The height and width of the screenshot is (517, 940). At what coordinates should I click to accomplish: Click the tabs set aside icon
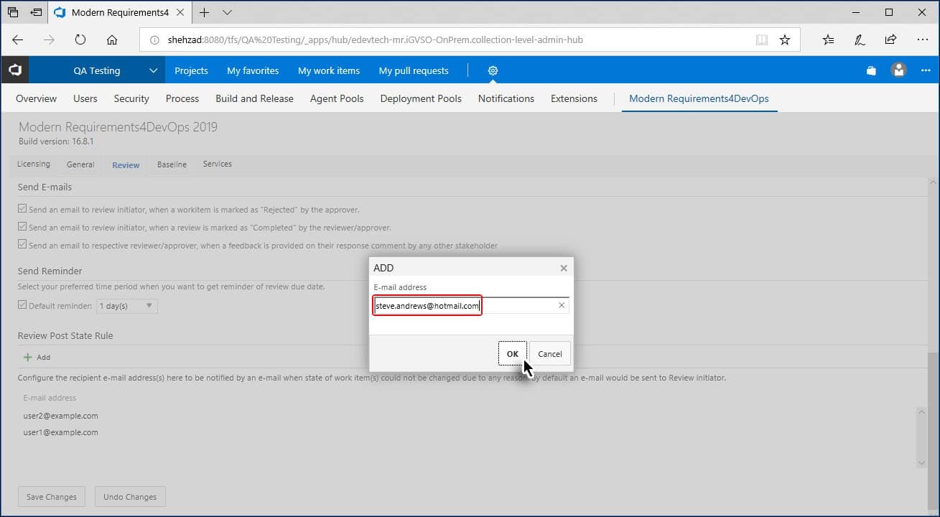pos(12,12)
